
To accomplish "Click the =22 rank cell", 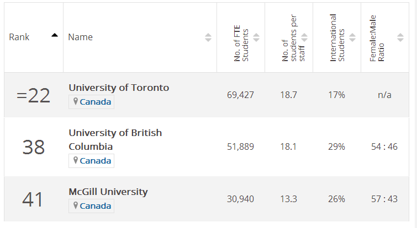I will (x=33, y=95).
